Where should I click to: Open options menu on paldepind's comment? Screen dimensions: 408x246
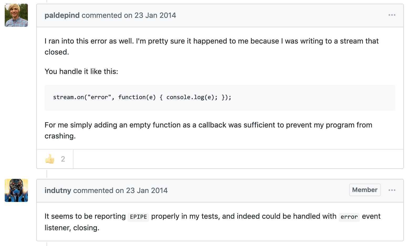pos(392,15)
